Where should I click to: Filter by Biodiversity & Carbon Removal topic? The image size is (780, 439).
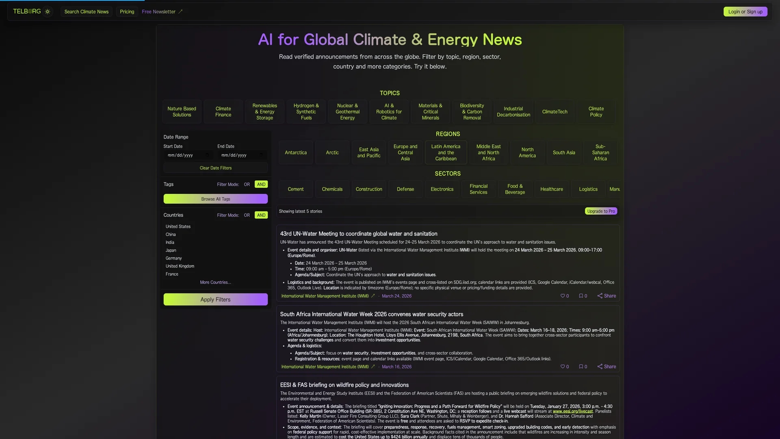(472, 112)
